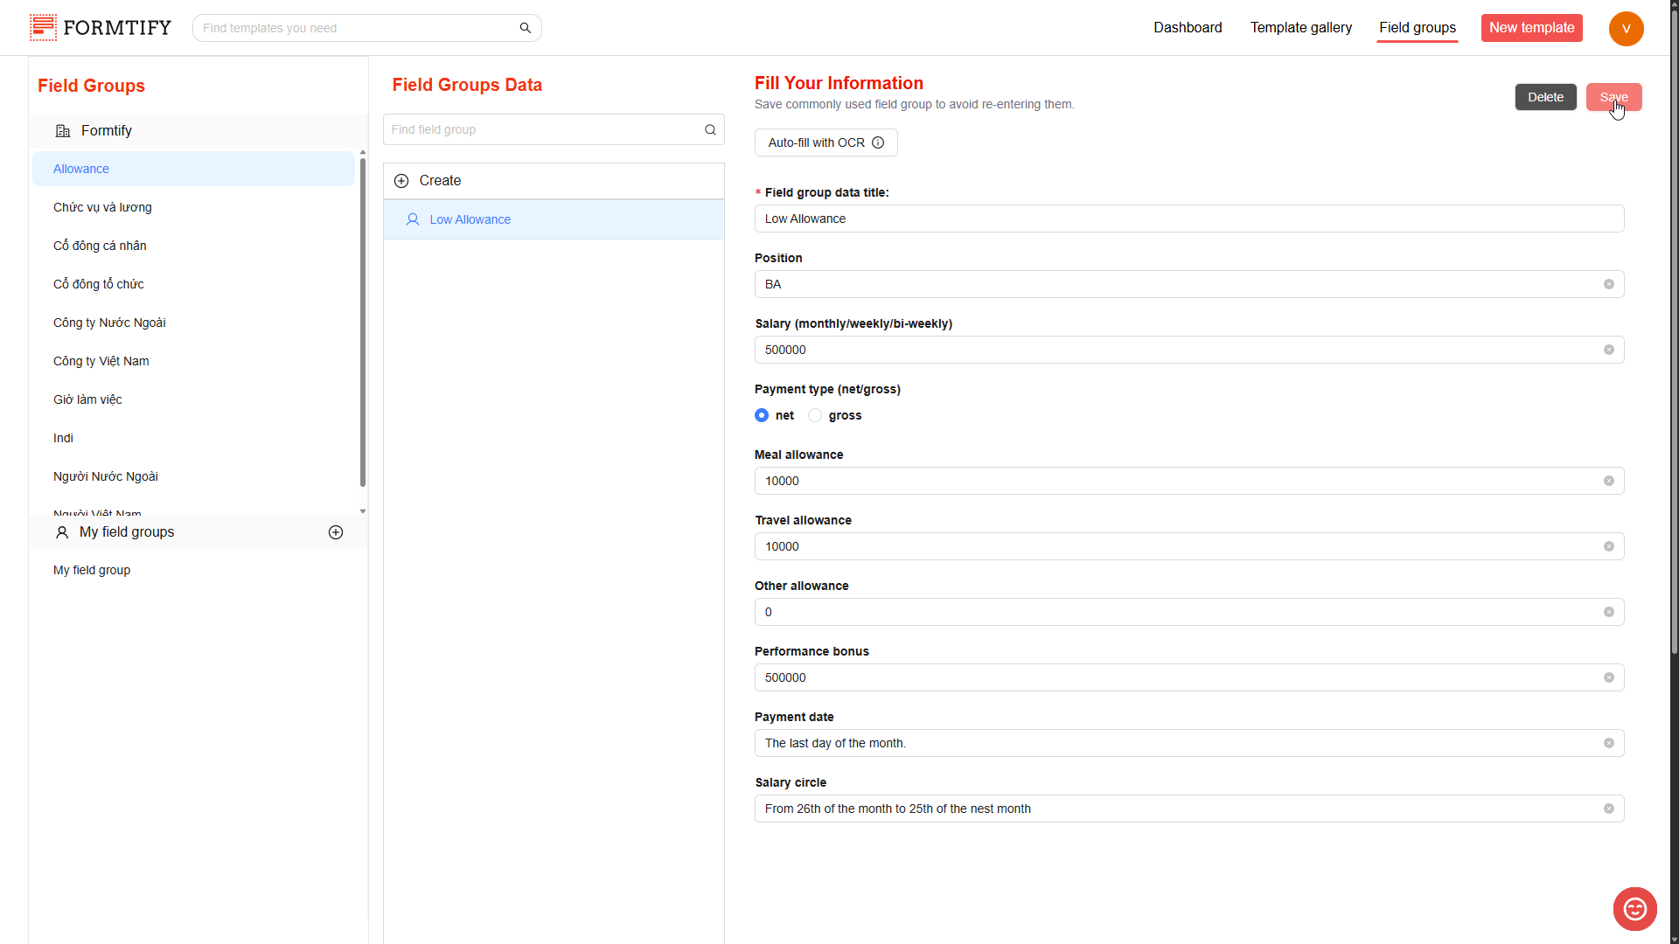
Task: Click the field group search icon
Action: click(x=710, y=129)
